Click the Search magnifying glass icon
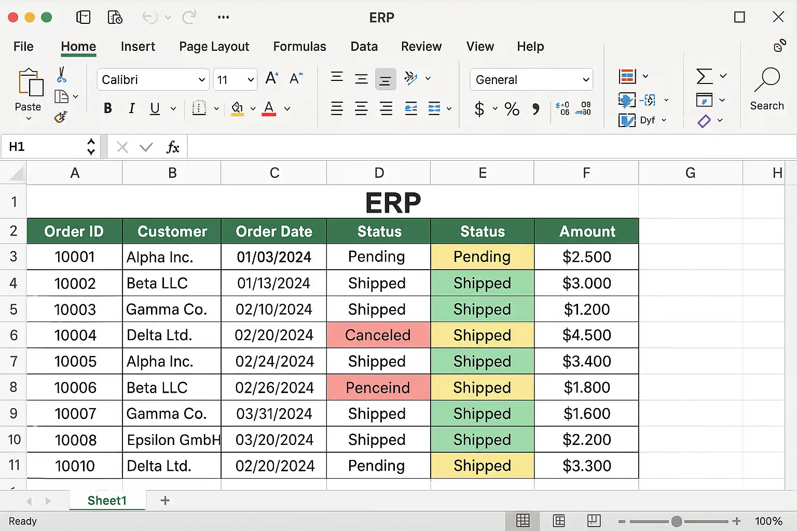The width and height of the screenshot is (797, 531). click(x=766, y=80)
